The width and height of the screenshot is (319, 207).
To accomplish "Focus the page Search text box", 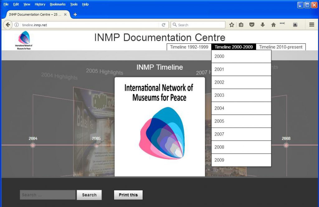I will click(48, 195).
